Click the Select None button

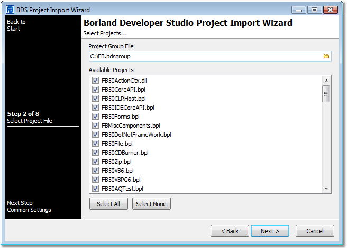tap(151, 204)
